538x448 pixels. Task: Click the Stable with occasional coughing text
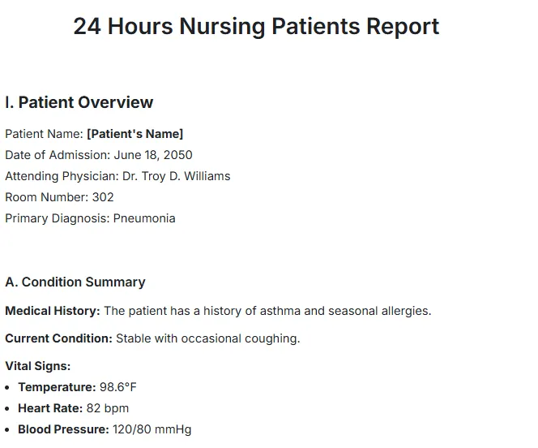208,338
